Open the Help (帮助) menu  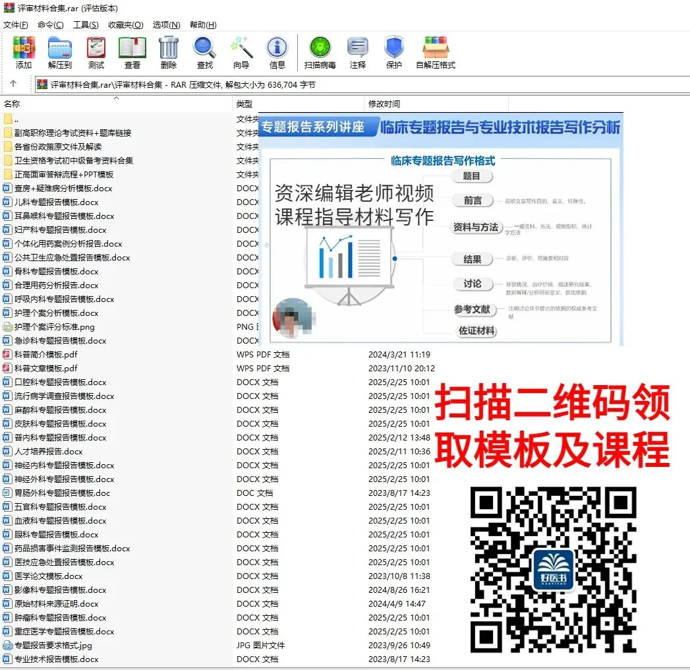point(203,24)
